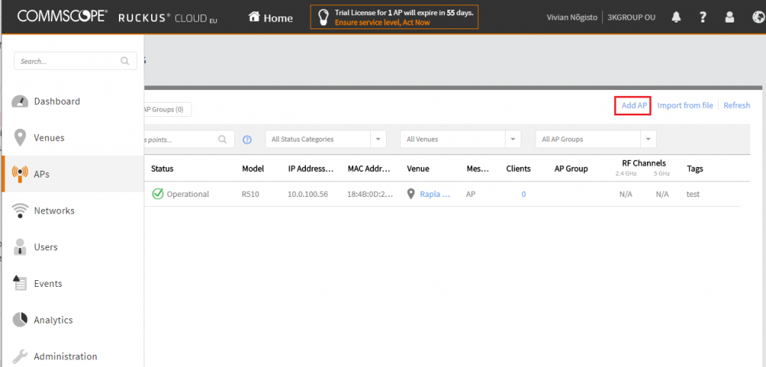Open help question mark icon
This screenshot has height=367, width=766.
[x=703, y=17]
